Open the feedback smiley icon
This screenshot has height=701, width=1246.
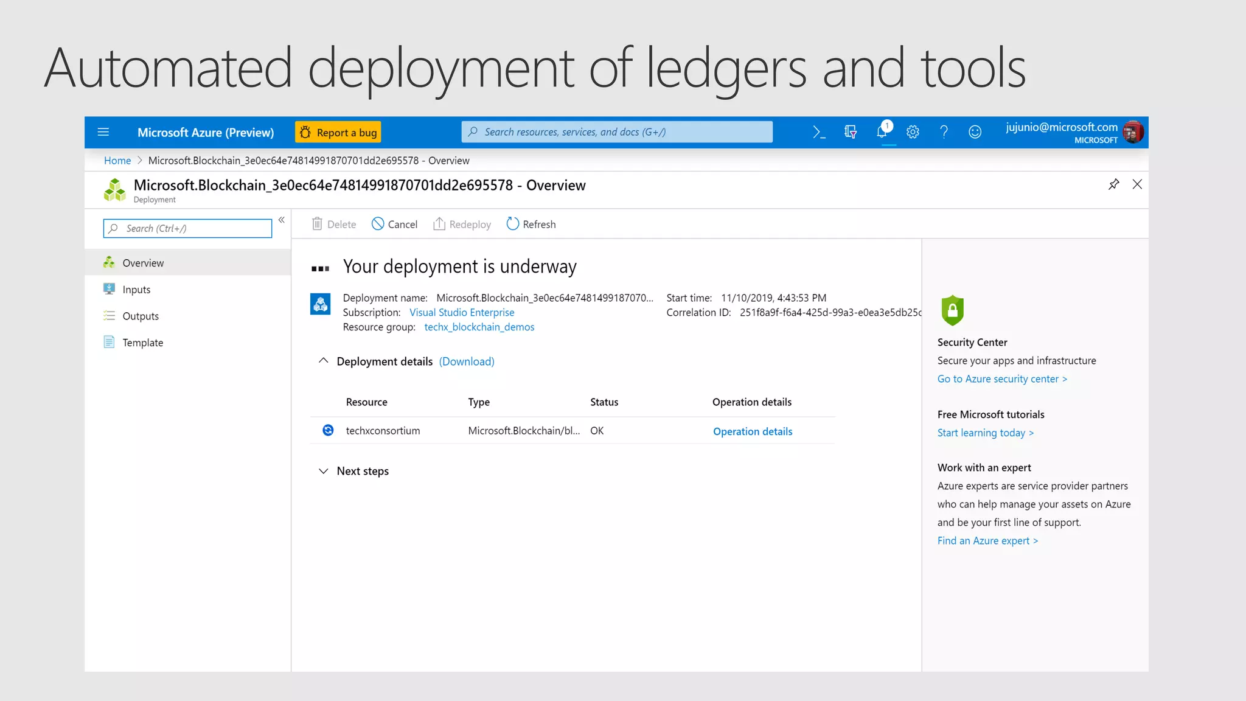tap(975, 132)
